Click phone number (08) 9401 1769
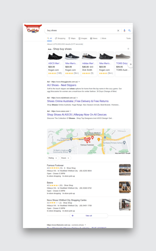This screenshot has height=251, width=156. (86, 205)
